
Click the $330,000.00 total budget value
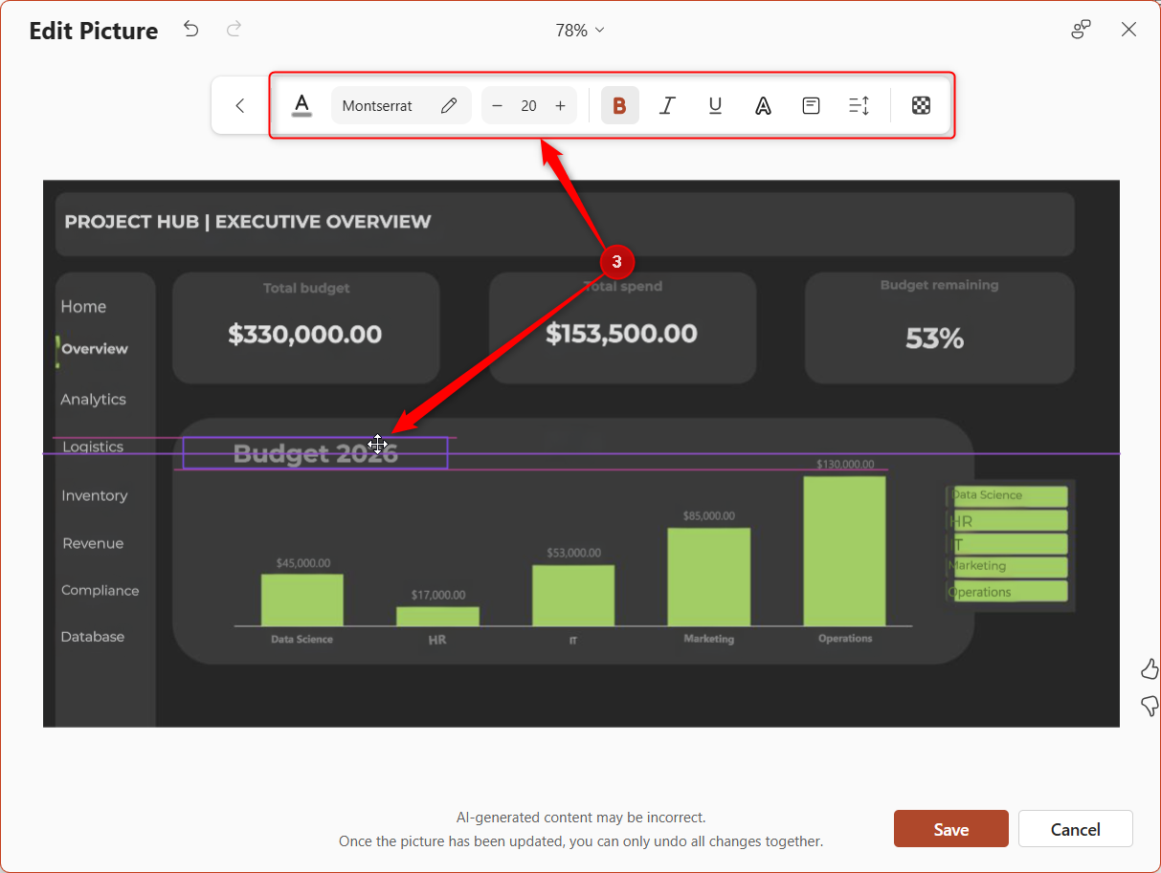pyautogui.click(x=305, y=335)
